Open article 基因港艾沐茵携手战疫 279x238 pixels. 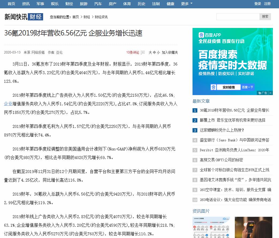235,180
